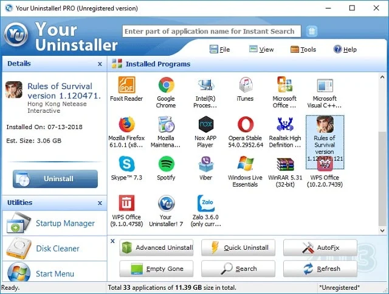
Task: Click the Quick Uninstall button
Action: click(238, 247)
